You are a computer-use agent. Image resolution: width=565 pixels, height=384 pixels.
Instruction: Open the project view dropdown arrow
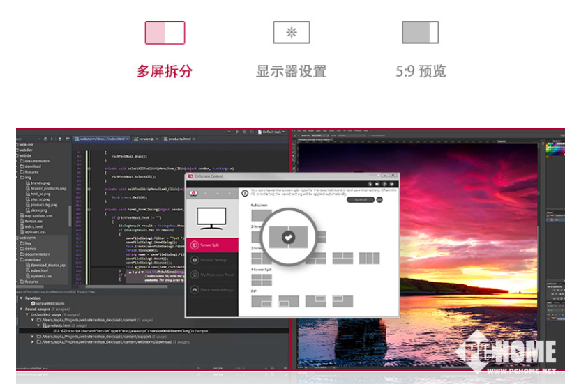tap(39, 139)
